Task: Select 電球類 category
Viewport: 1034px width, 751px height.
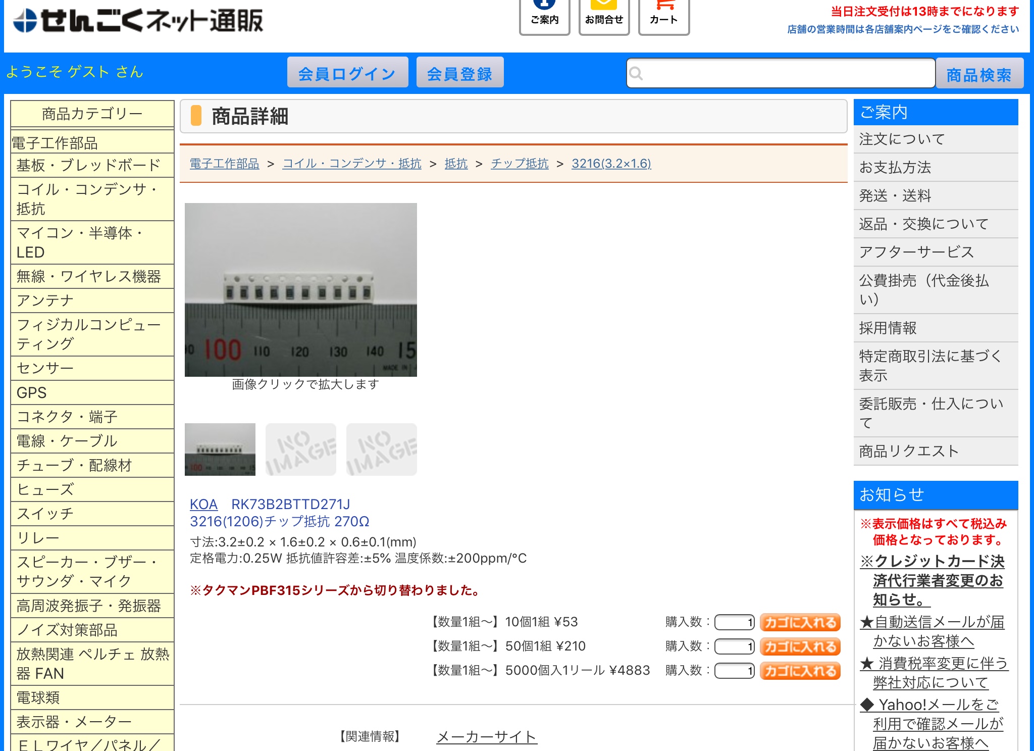Action: 92,697
